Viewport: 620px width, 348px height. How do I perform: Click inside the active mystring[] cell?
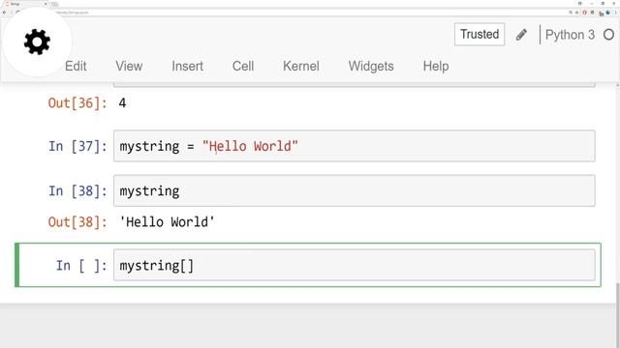355,265
